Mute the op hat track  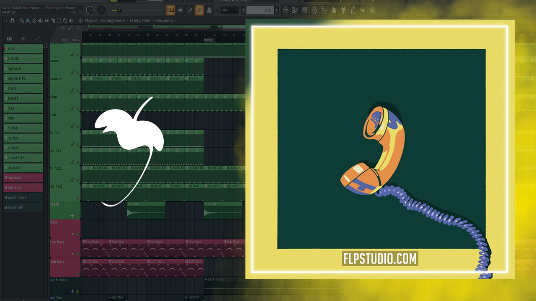(77, 163)
